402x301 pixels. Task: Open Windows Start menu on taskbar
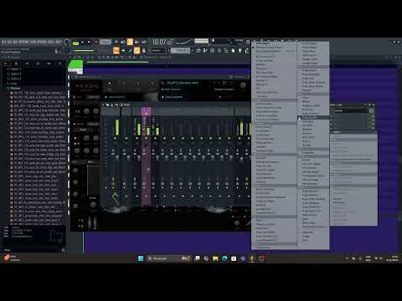[141, 258]
